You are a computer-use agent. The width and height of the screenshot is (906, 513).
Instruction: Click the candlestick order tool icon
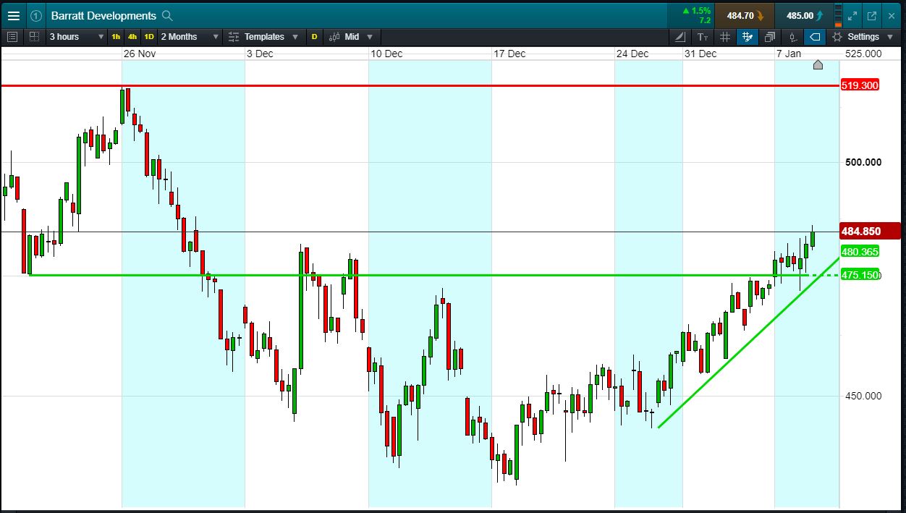(x=793, y=36)
